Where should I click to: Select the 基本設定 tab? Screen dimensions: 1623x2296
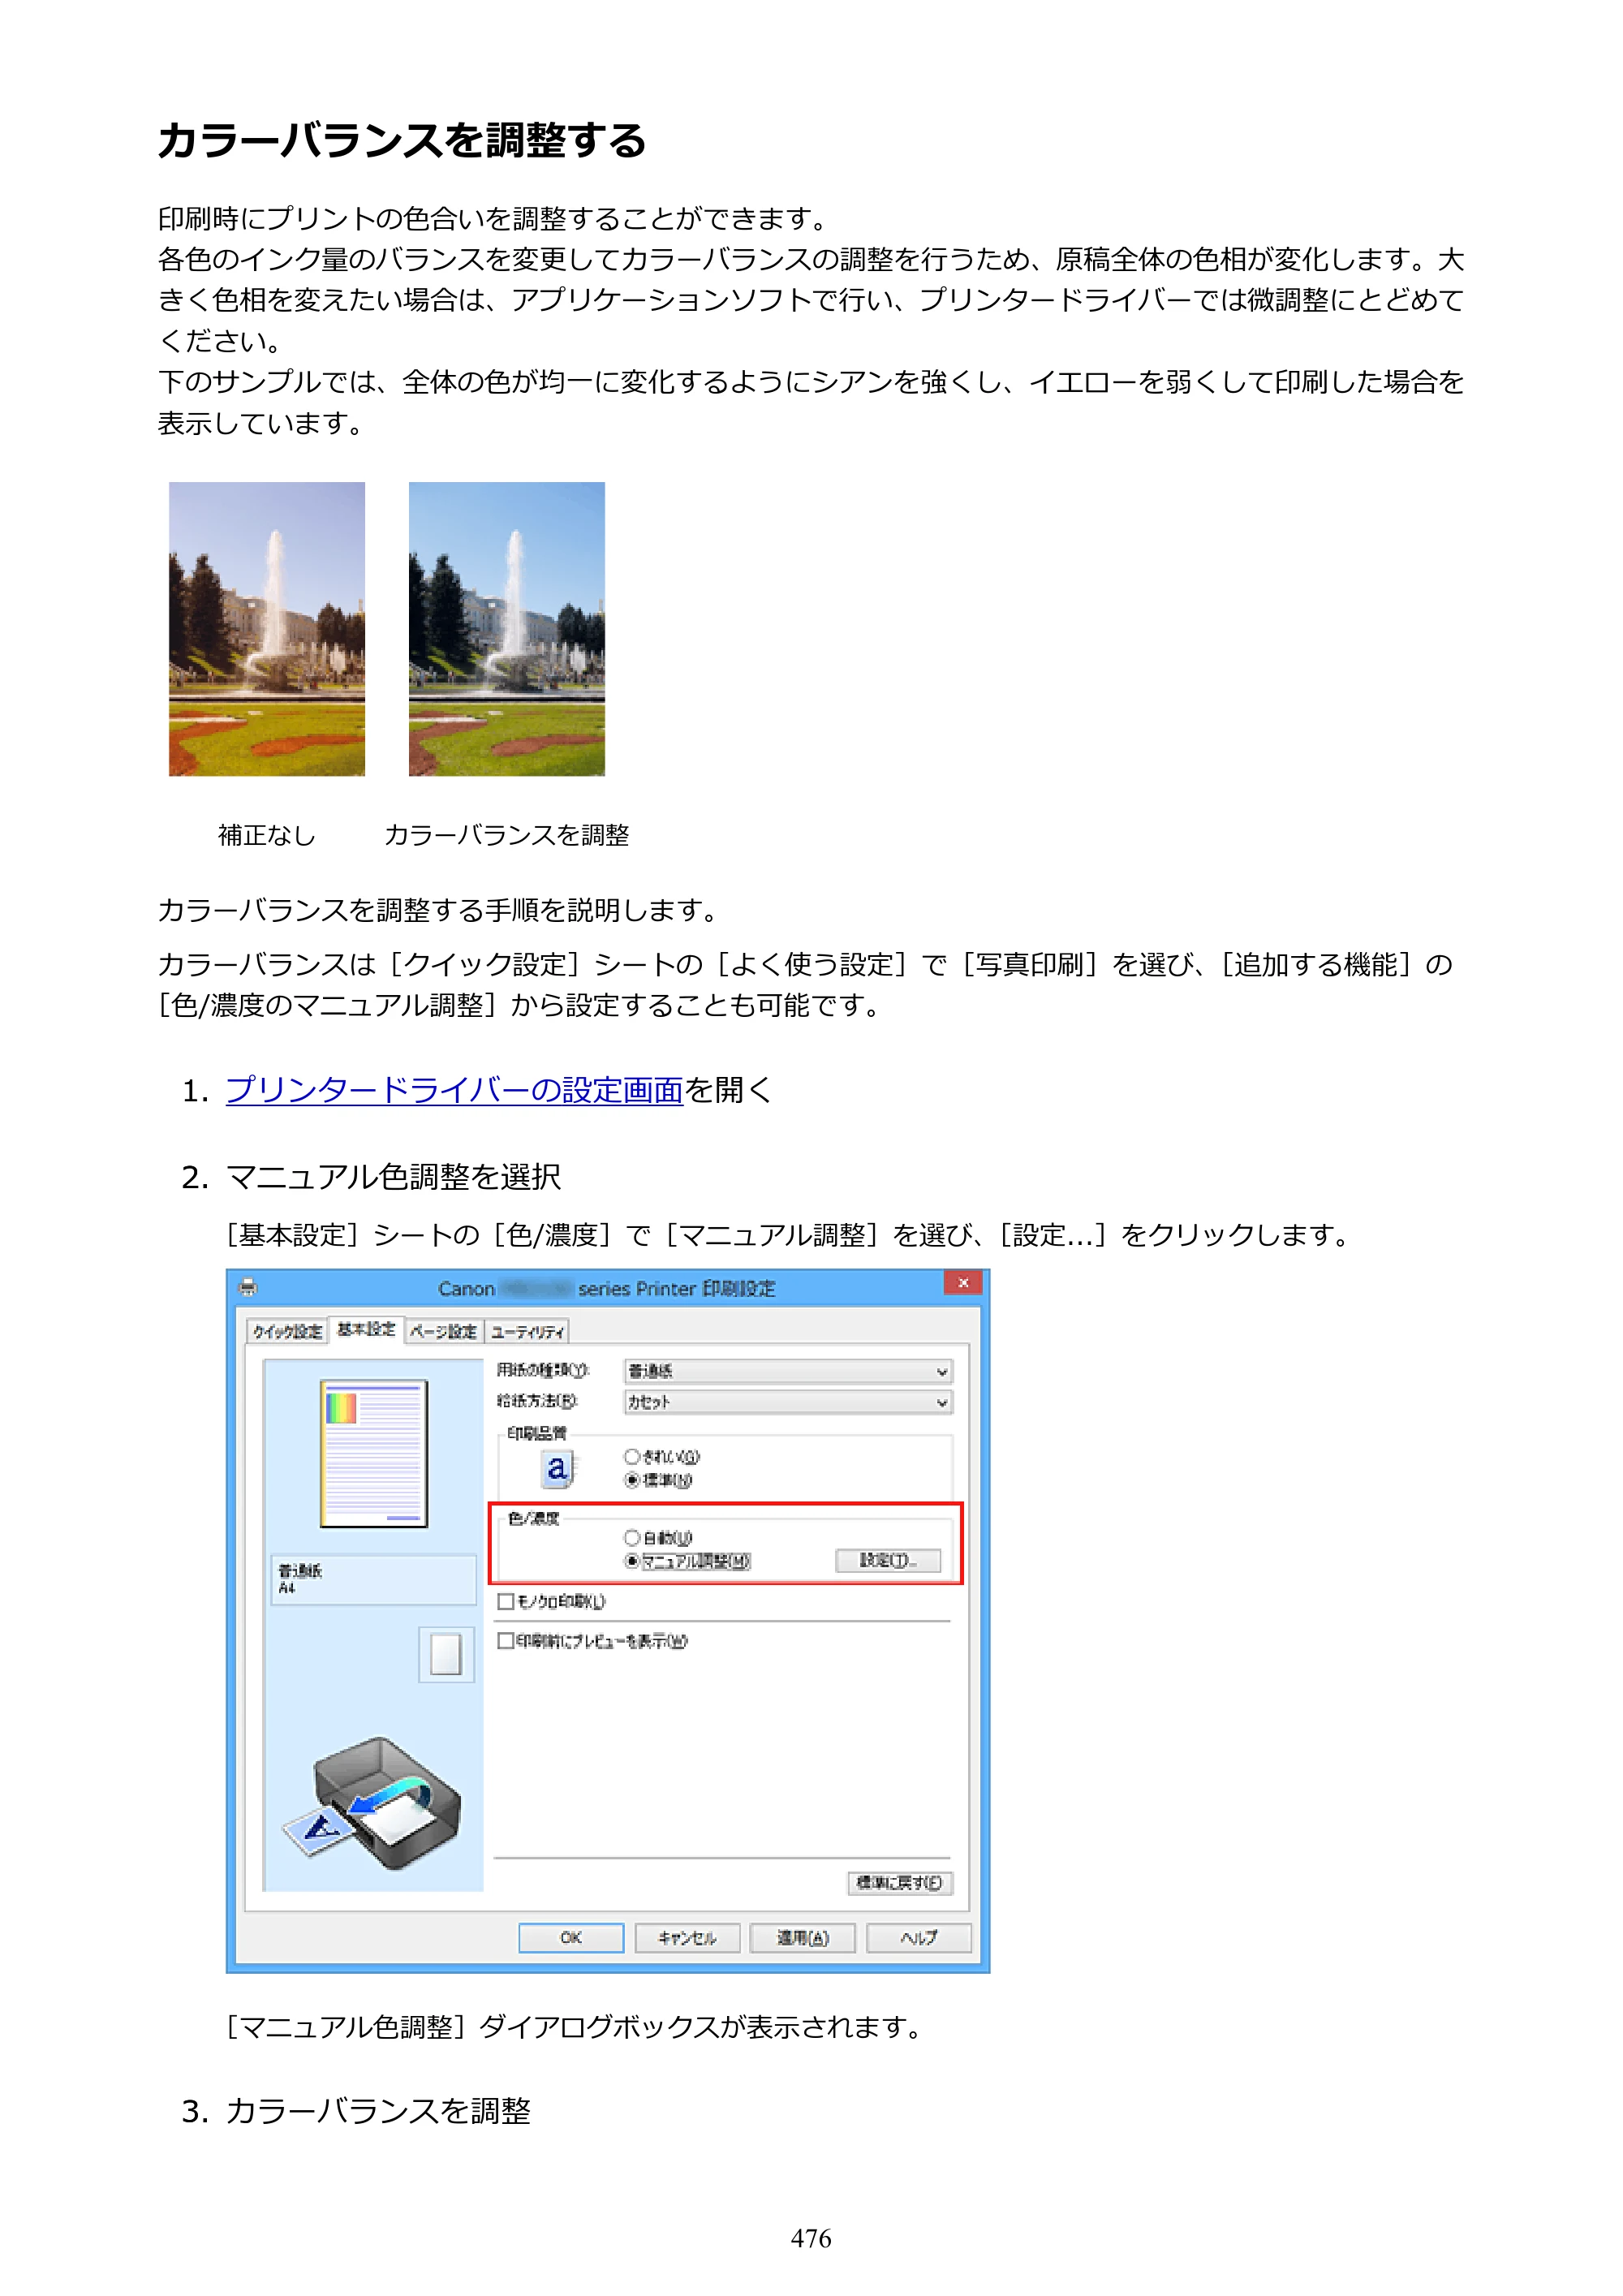pos(366,1329)
